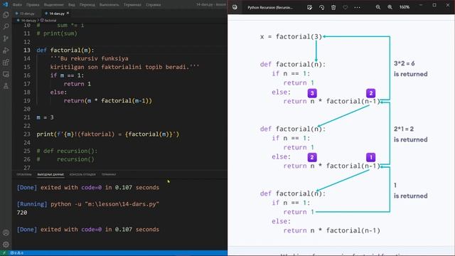Image resolution: width=455 pixels, height=256 pixels.
Task: Click 'return(m * factorial(m-1))' on line 19
Action: (x=107, y=101)
